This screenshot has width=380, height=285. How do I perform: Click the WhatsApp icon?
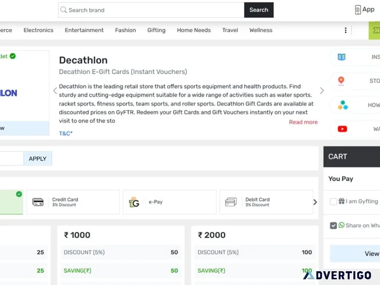click(x=342, y=225)
